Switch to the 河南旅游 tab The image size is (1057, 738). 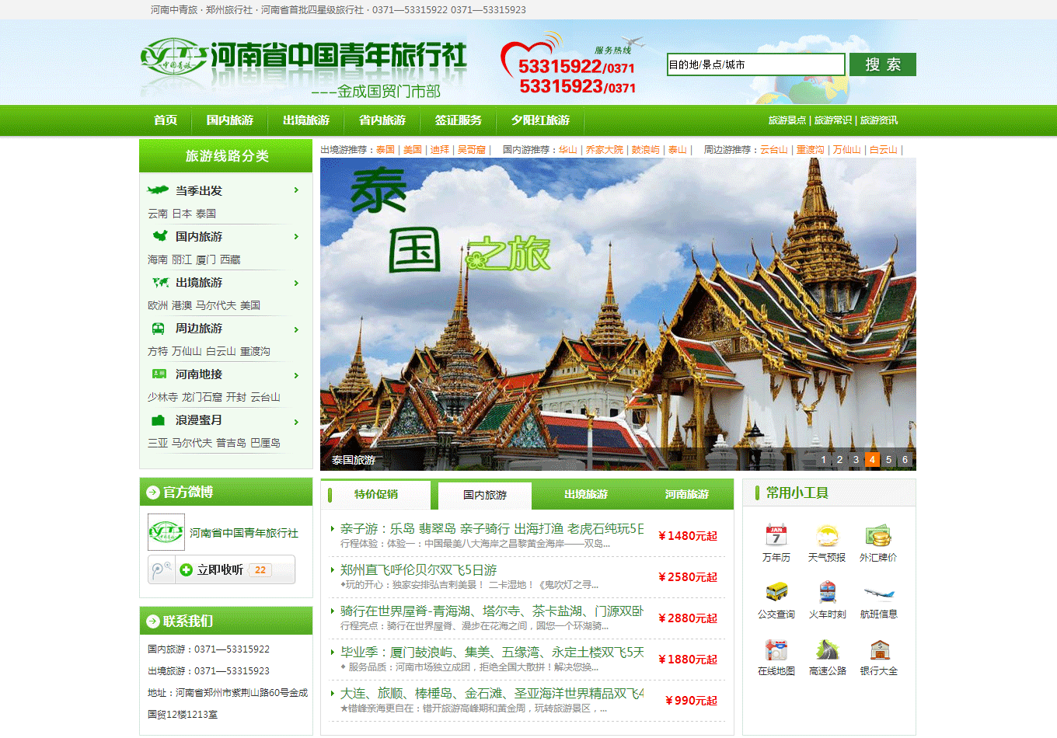(687, 494)
